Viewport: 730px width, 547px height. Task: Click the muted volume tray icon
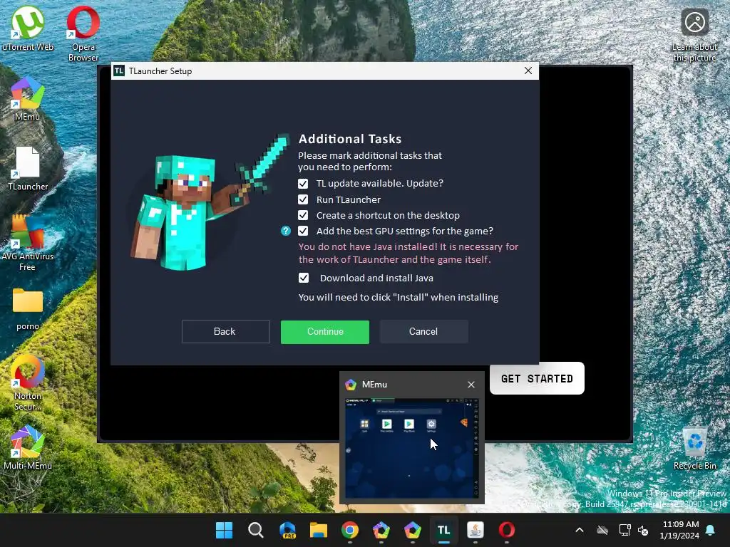[x=644, y=530]
